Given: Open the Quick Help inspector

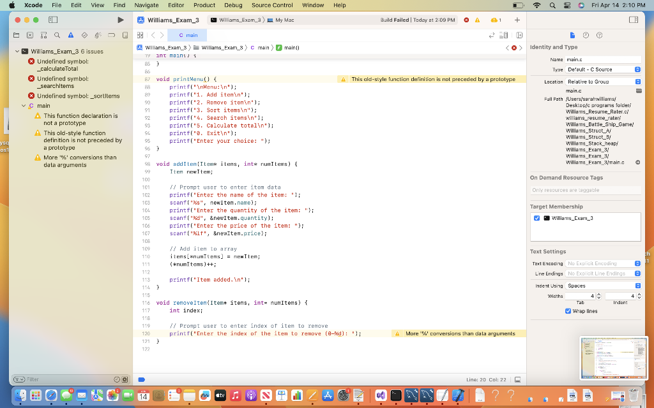Looking at the screenshot, I should (600, 36).
